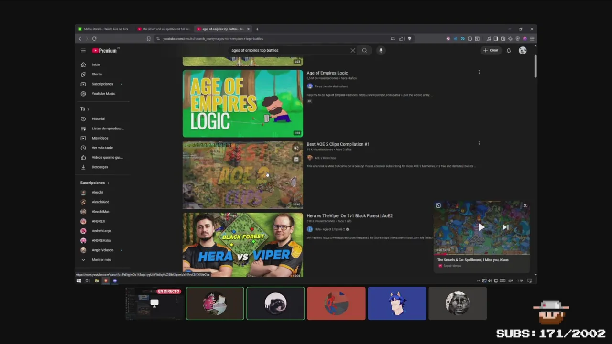
Task: Open File Explorer in the taskbar
Action: [x=97, y=281]
